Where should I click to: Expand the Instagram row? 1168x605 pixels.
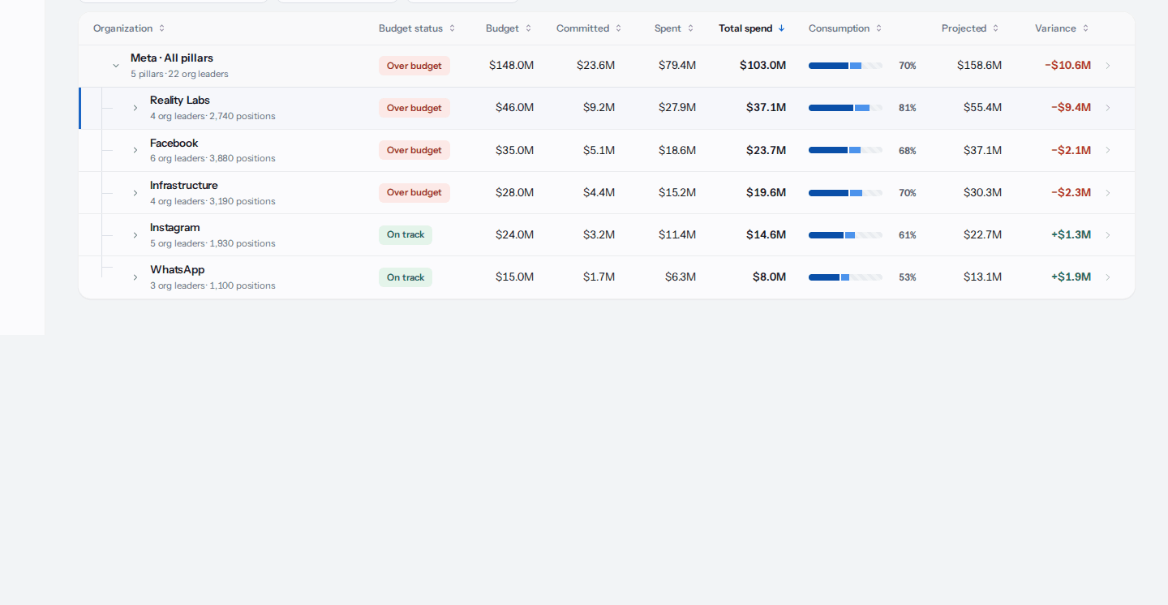click(x=135, y=235)
